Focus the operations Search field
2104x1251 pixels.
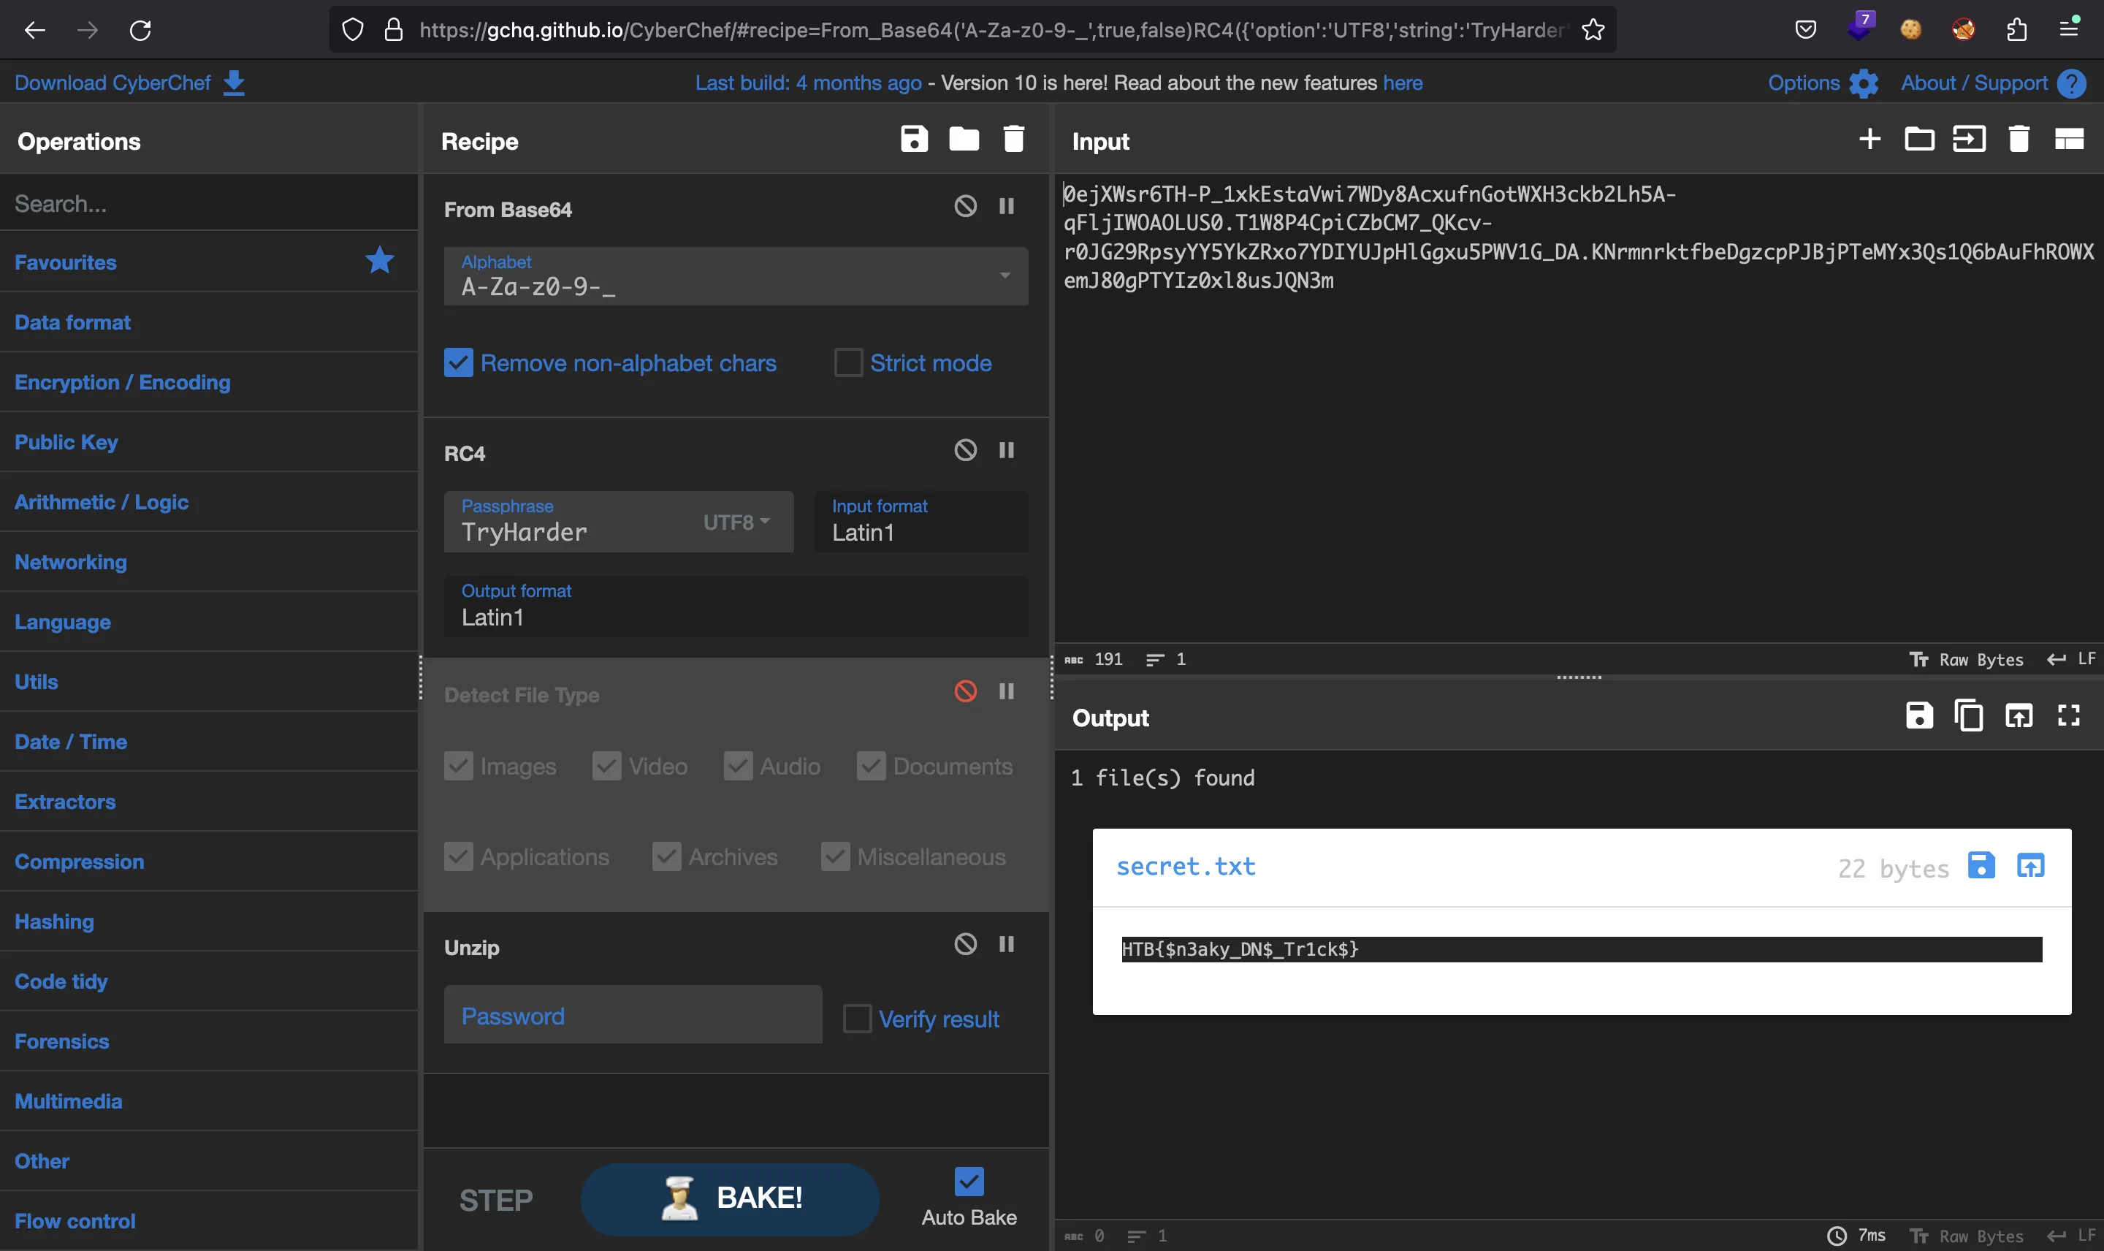click(209, 203)
